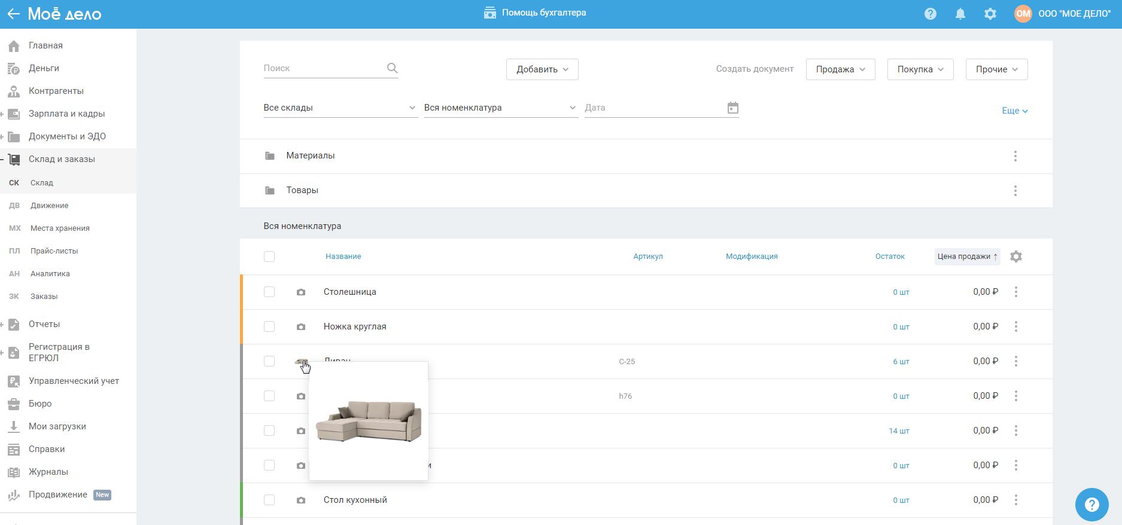Screen dimensions: 1122x525
Task: Open the Все склады dropdown
Action: [340, 108]
